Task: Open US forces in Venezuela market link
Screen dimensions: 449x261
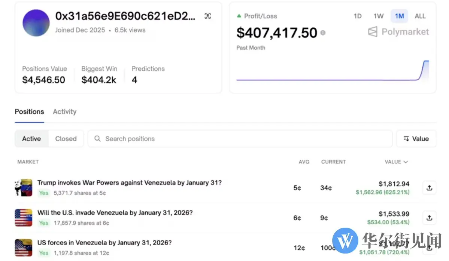Action: (x=104, y=243)
